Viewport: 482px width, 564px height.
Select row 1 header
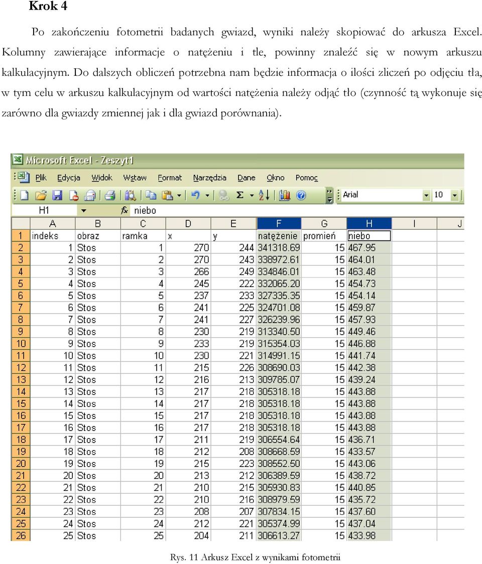[x=21, y=236]
